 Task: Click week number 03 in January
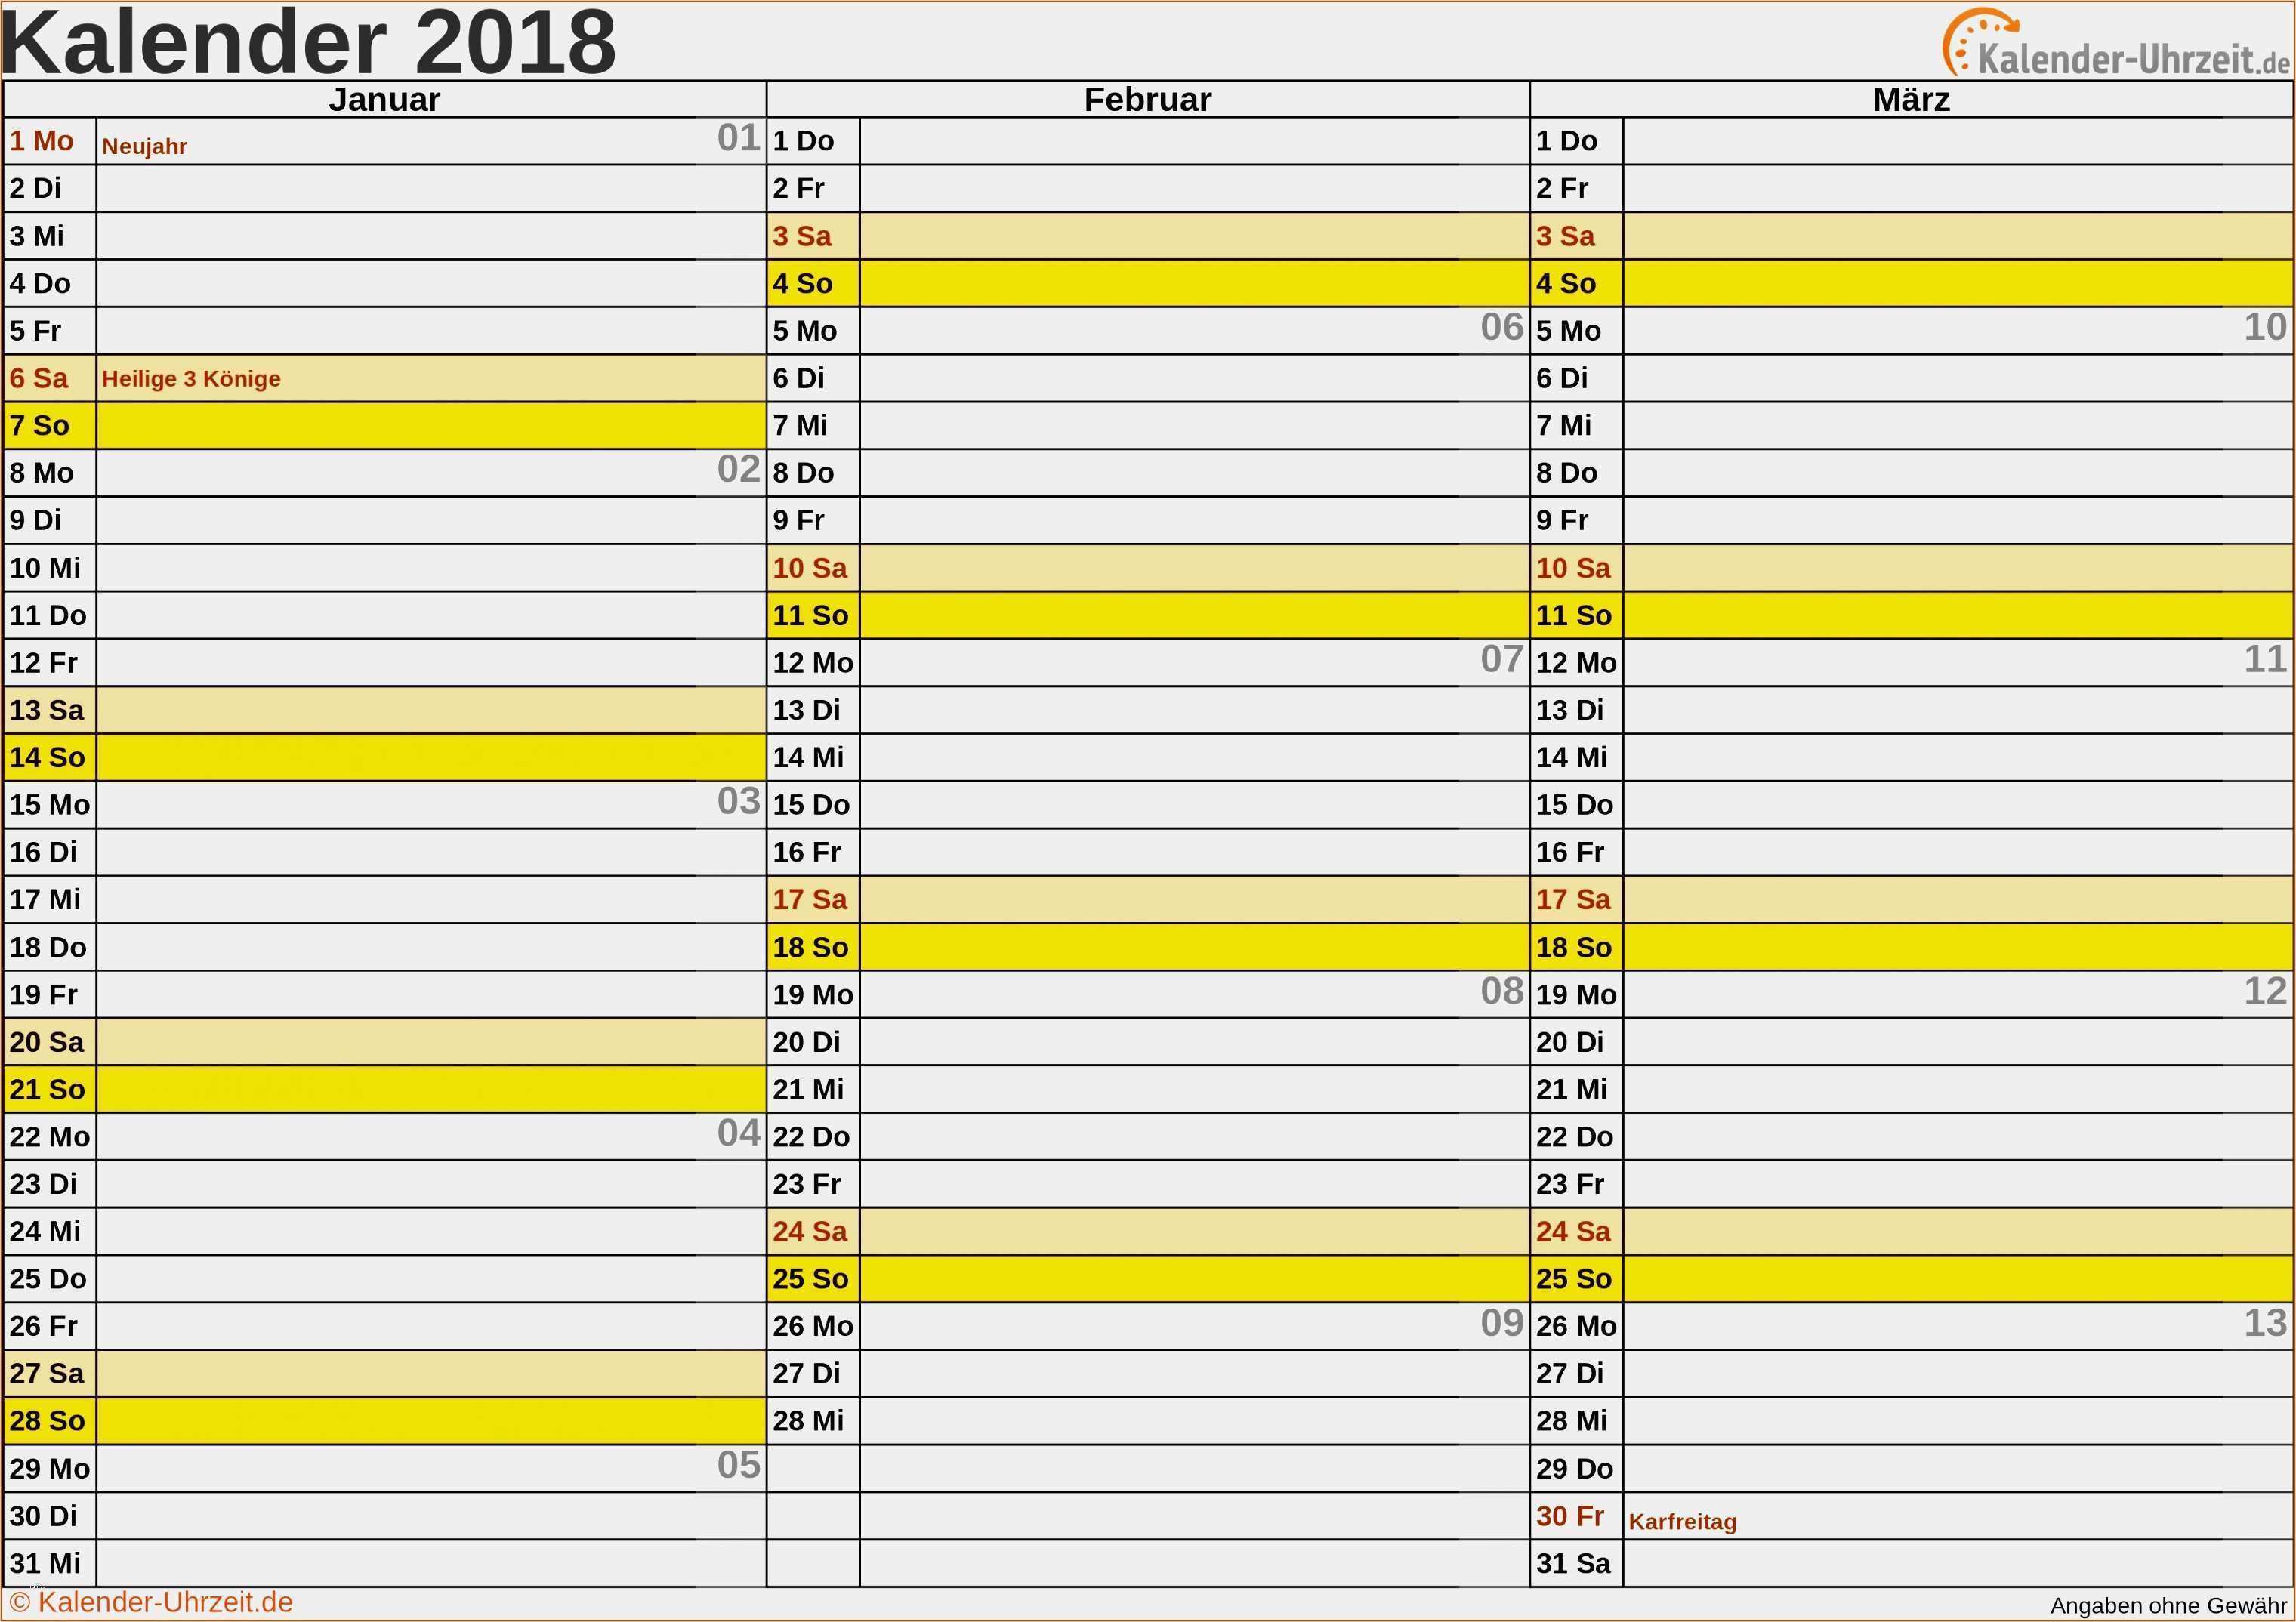738,801
